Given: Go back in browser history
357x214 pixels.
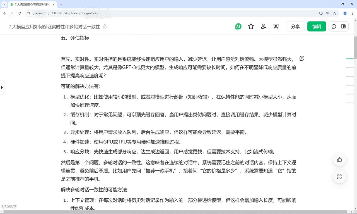Looking at the screenshot, I should point(5,13).
